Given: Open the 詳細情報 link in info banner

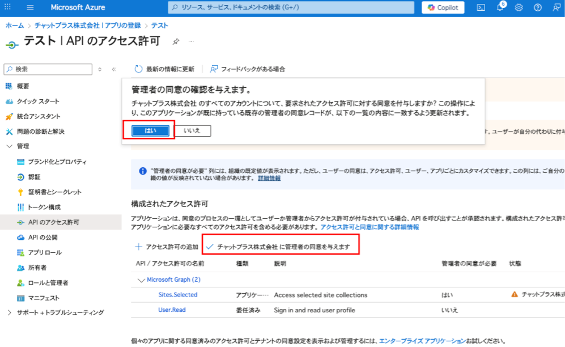Looking at the screenshot, I should [269, 178].
